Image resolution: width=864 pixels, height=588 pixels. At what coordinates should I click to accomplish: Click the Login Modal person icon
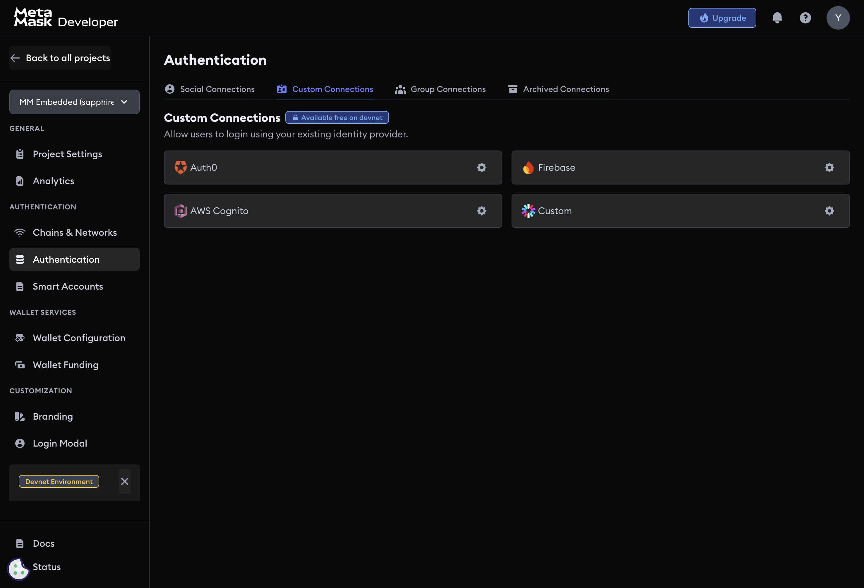[20, 443]
